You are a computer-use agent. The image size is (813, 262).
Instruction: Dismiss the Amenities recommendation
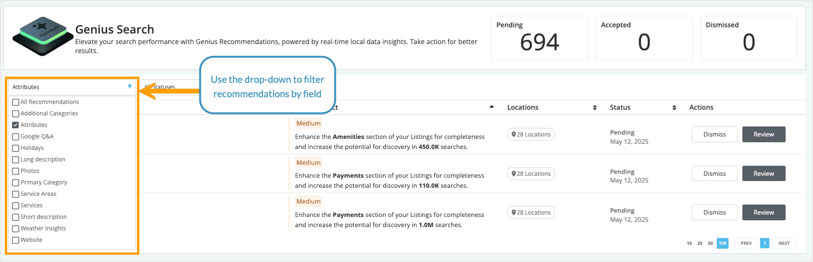click(714, 135)
